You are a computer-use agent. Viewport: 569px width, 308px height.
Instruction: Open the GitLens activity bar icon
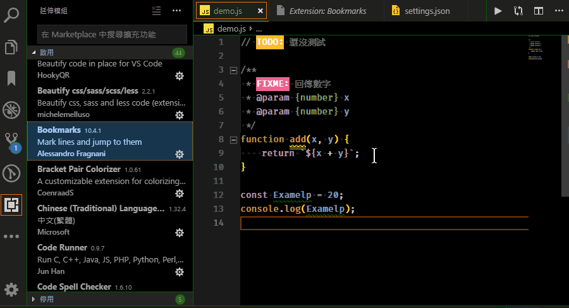pos(11,173)
